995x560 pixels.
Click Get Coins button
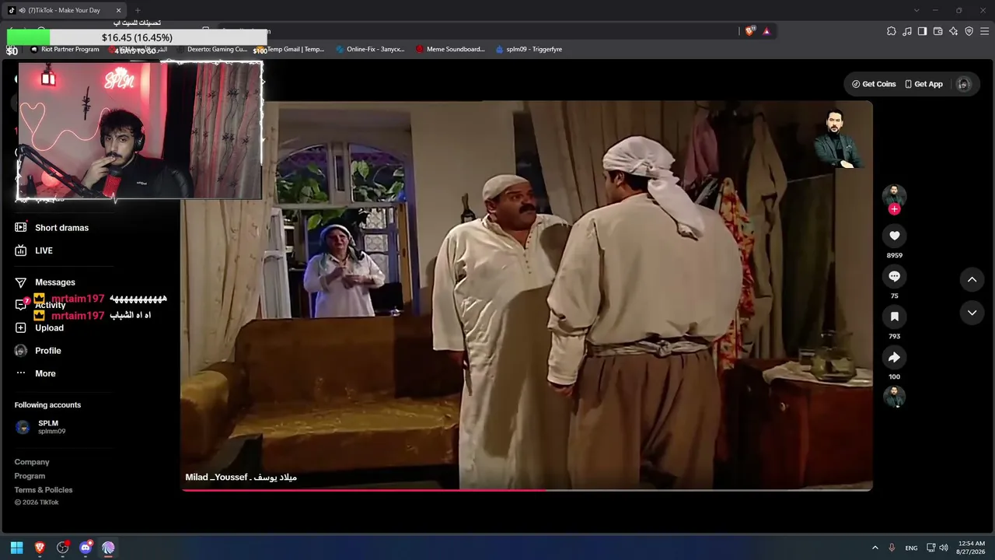click(874, 84)
